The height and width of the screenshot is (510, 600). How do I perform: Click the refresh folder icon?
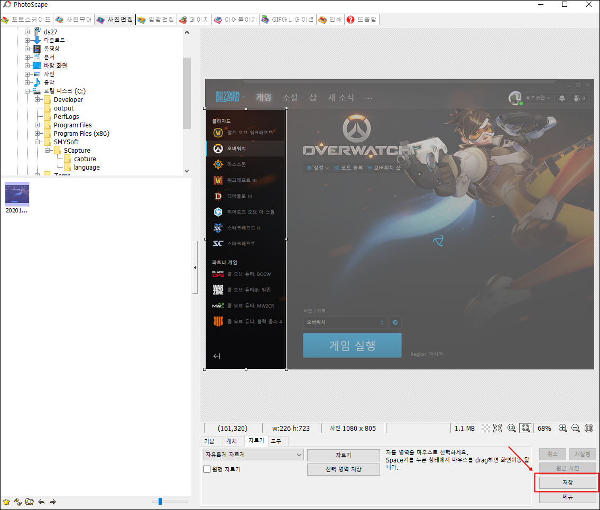(x=18, y=502)
